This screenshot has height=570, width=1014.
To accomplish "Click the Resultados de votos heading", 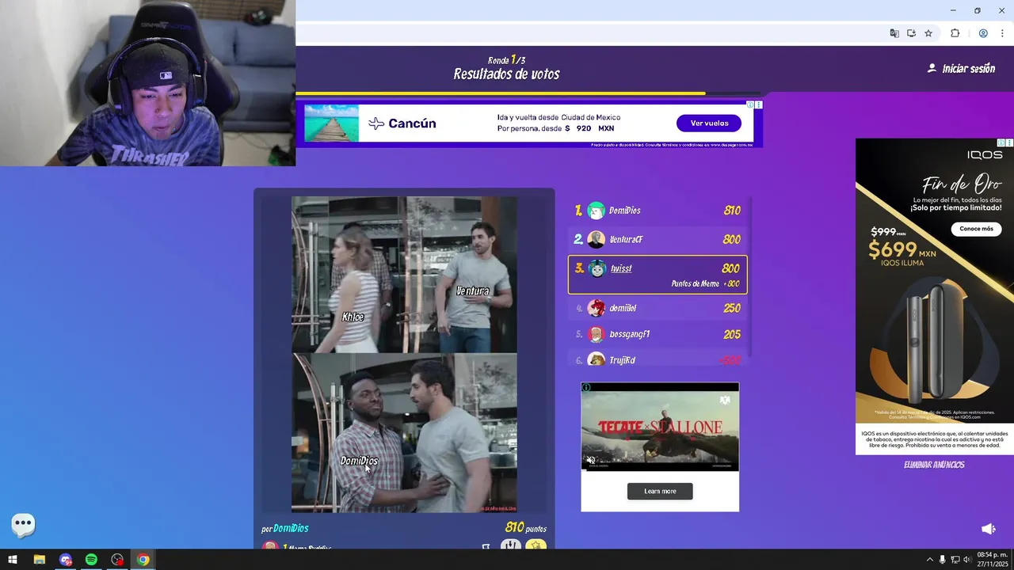I will (506, 74).
